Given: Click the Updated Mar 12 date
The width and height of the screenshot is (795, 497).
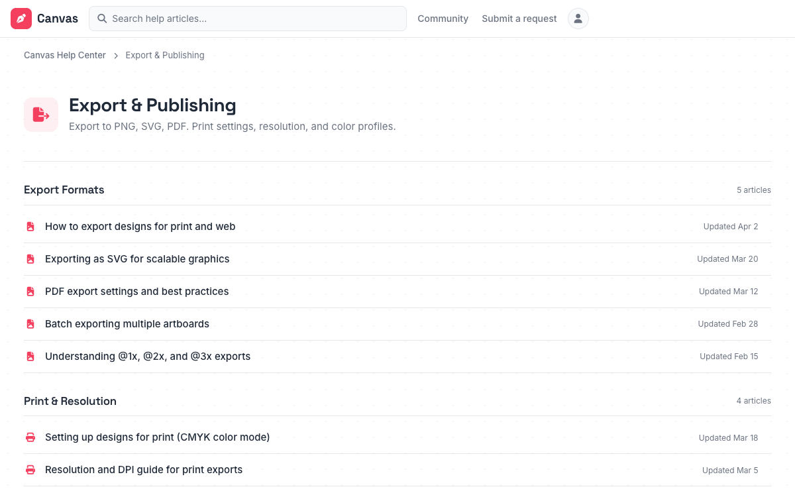Looking at the screenshot, I should pos(729,292).
